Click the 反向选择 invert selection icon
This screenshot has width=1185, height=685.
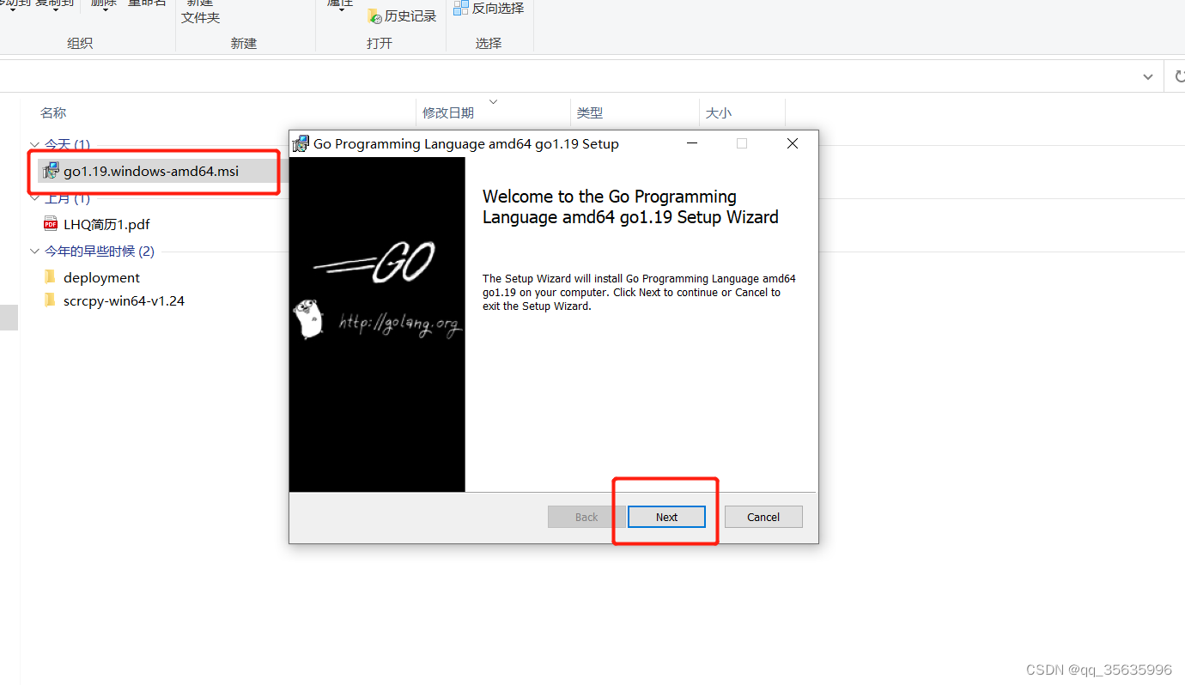tap(461, 8)
